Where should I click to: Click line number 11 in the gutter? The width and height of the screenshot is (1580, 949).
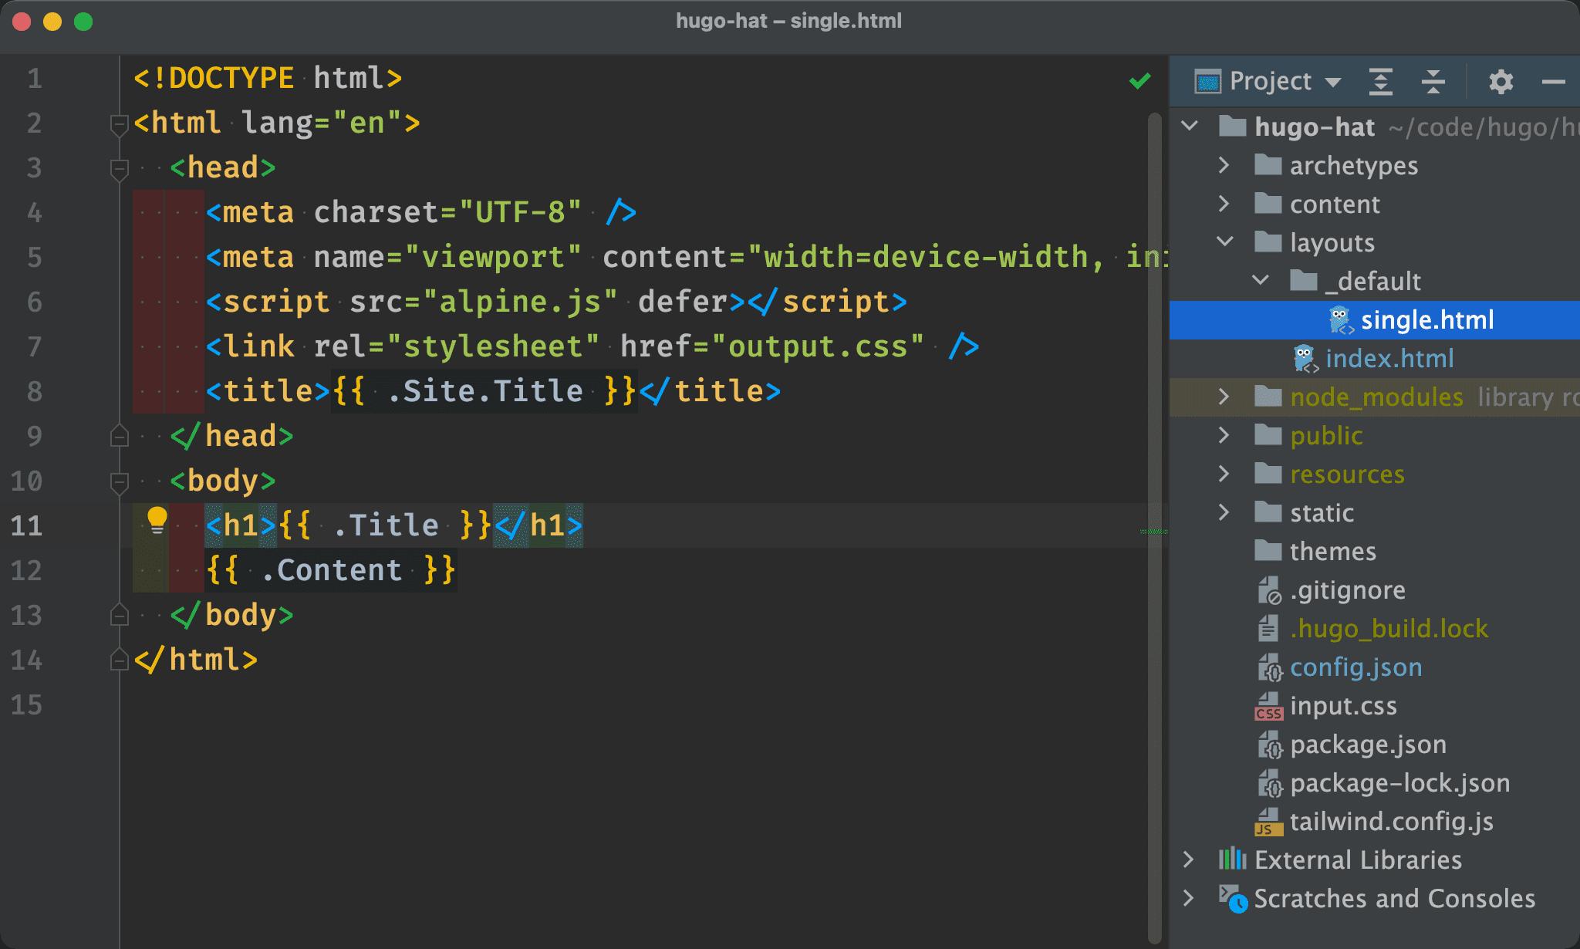point(26,525)
